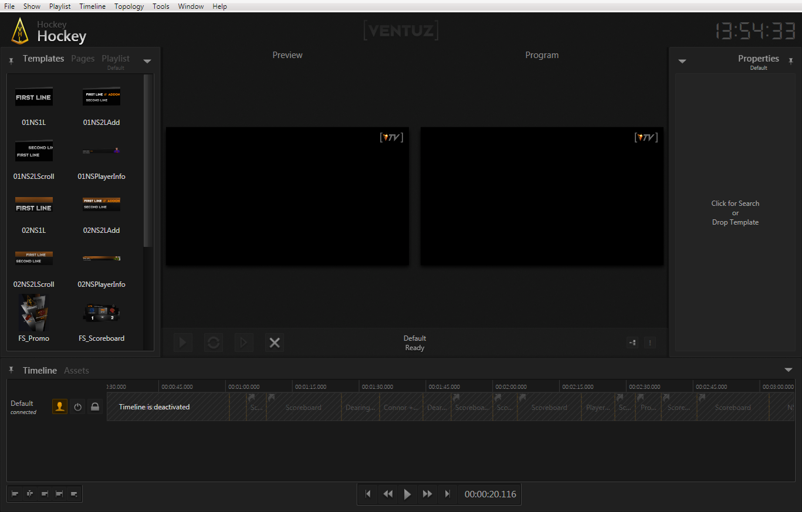Viewport: 802px width, 512px height.
Task: Click the clear X button under Preview
Action: click(274, 343)
